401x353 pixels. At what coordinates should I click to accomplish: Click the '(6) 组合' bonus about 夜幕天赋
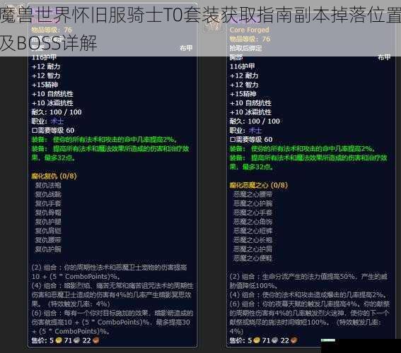click(x=310, y=318)
